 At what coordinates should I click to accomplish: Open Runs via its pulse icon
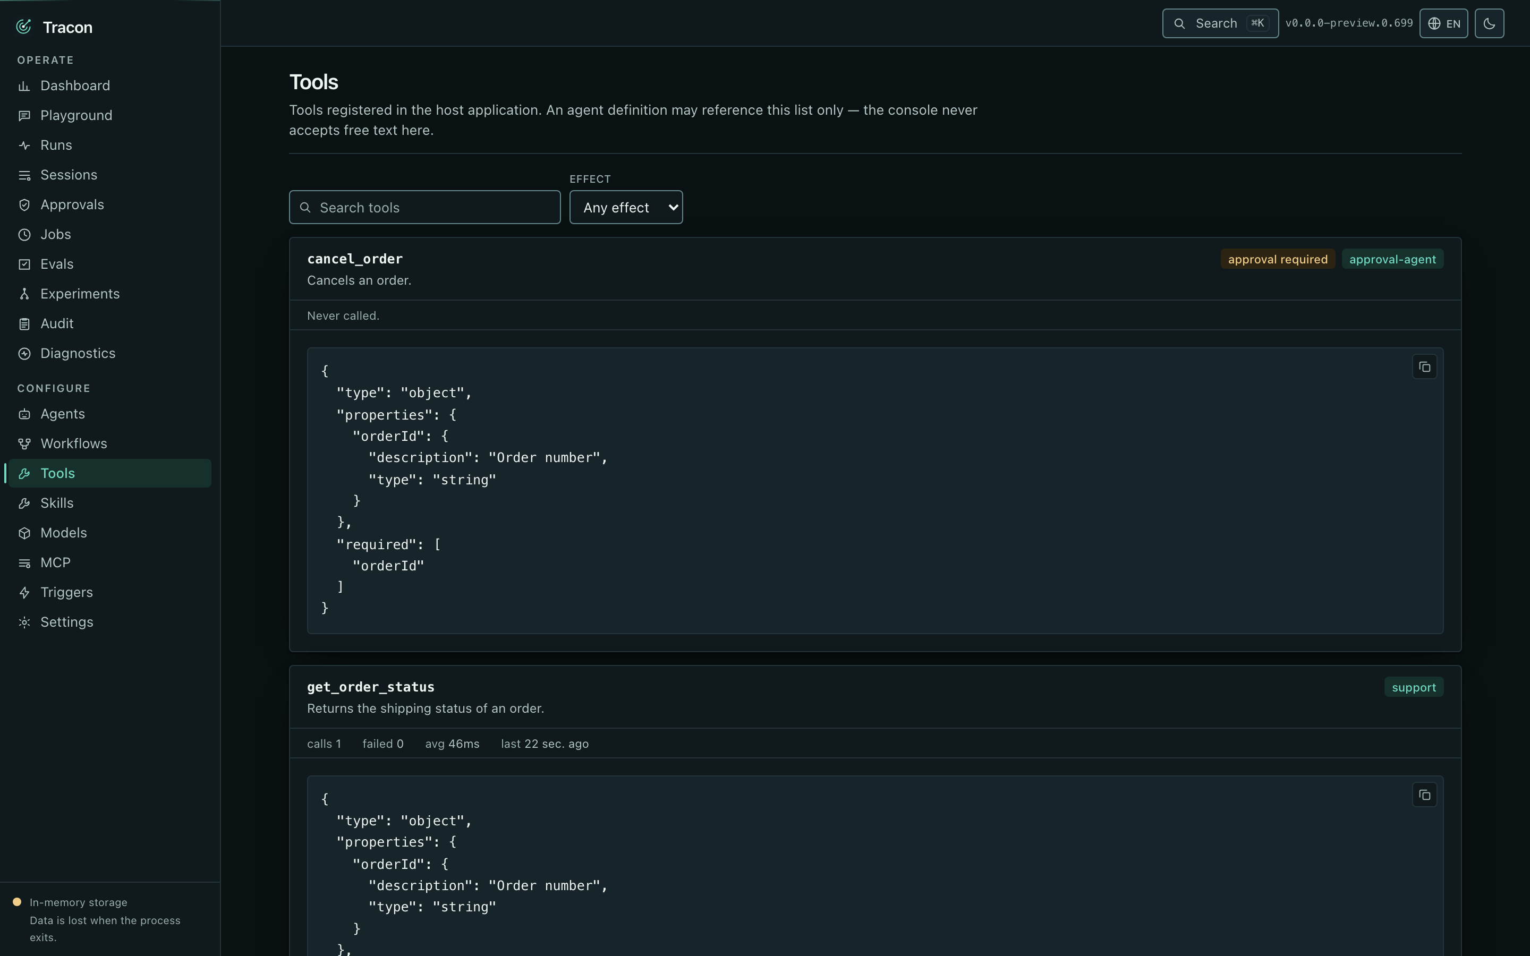(x=24, y=146)
